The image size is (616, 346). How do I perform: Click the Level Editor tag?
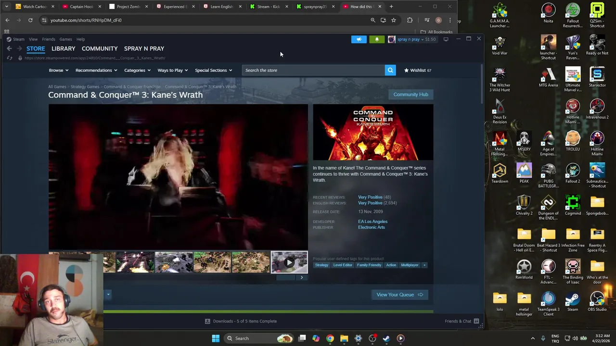pos(343,265)
